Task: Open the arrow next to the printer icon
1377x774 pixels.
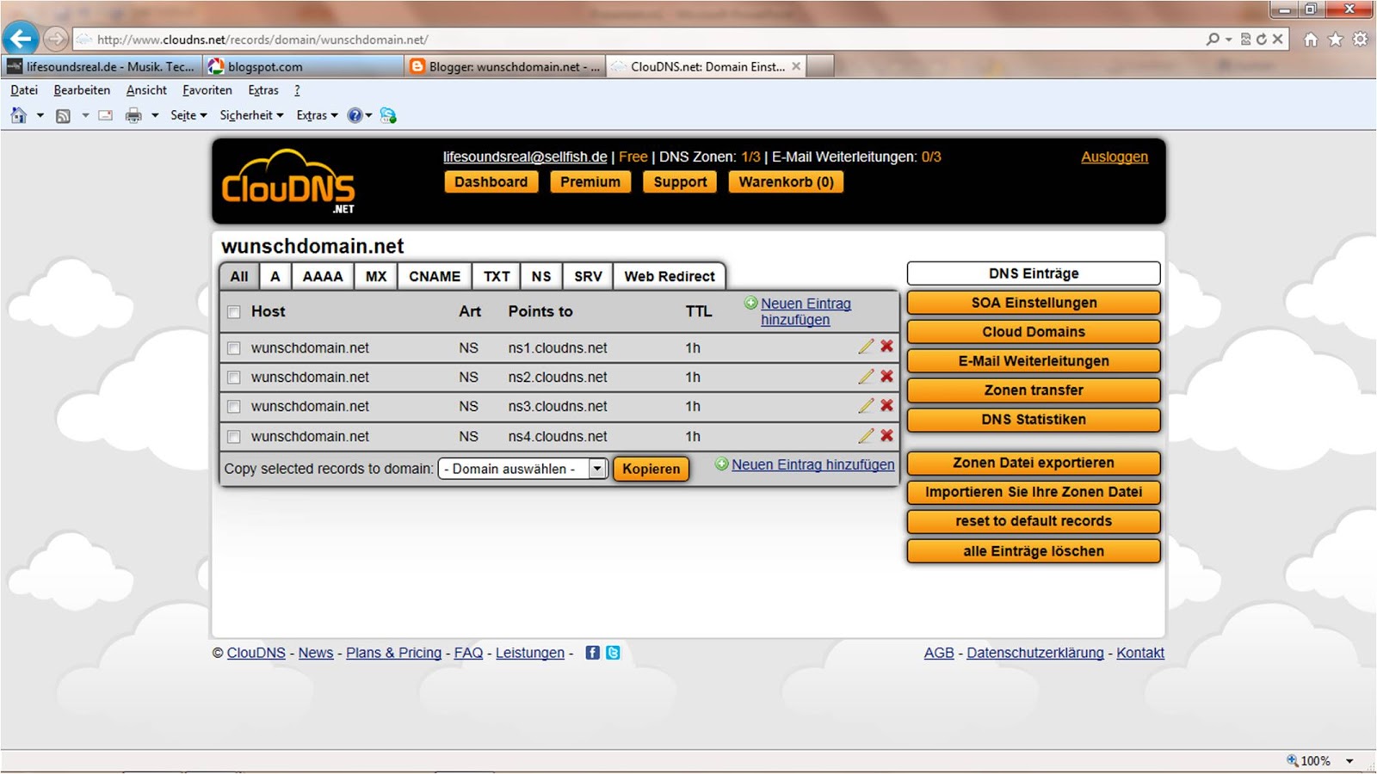Action: (x=155, y=115)
